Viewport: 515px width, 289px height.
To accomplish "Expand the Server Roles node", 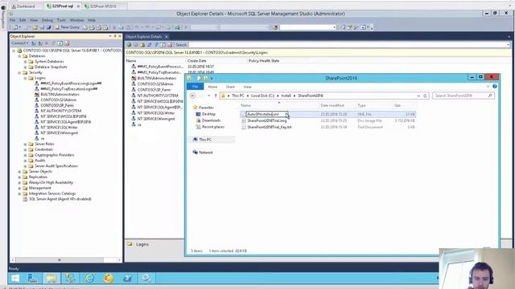I will click(25, 144).
